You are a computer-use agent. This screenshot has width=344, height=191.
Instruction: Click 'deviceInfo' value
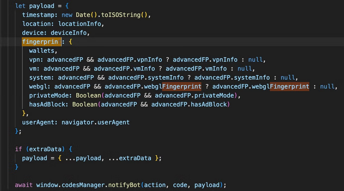click(x=69, y=33)
